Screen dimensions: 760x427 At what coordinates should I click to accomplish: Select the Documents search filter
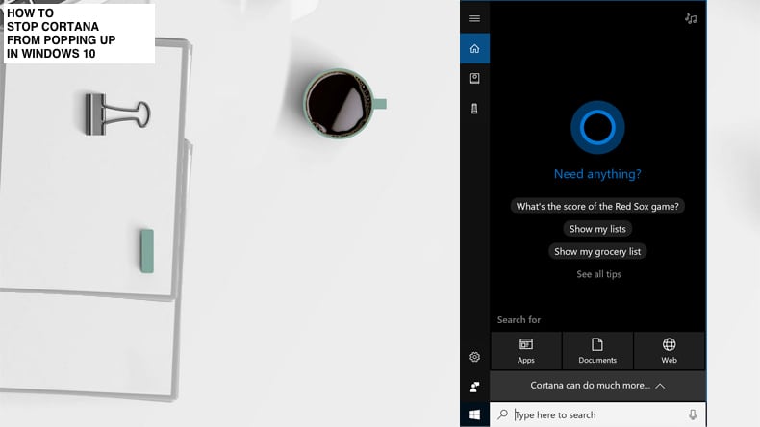(597, 351)
